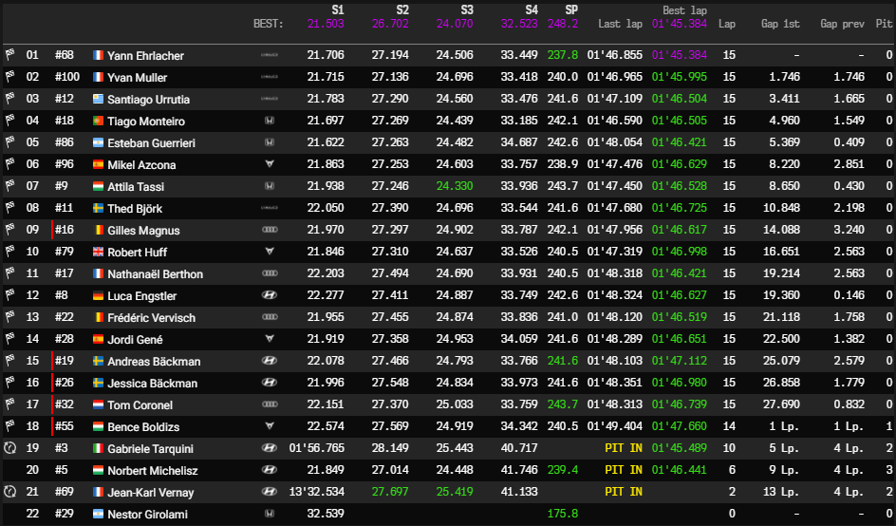
Task: Click the chequered flag in Bence Boldizs's row
Action: [x=9, y=426]
